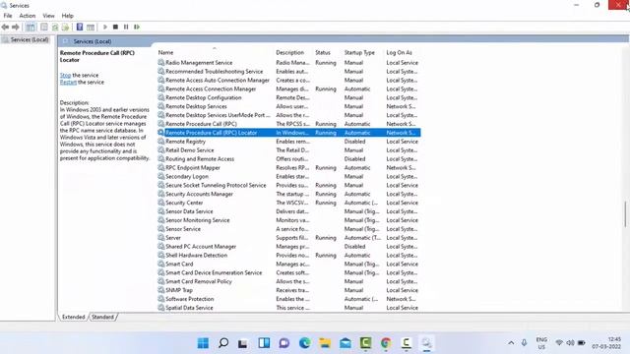Select Secure Socket Tunneling Protocol Service

288,186
